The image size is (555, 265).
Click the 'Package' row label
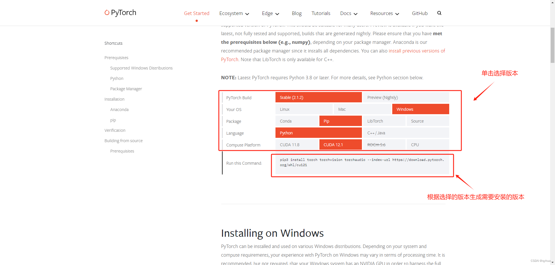[x=234, y=121]
